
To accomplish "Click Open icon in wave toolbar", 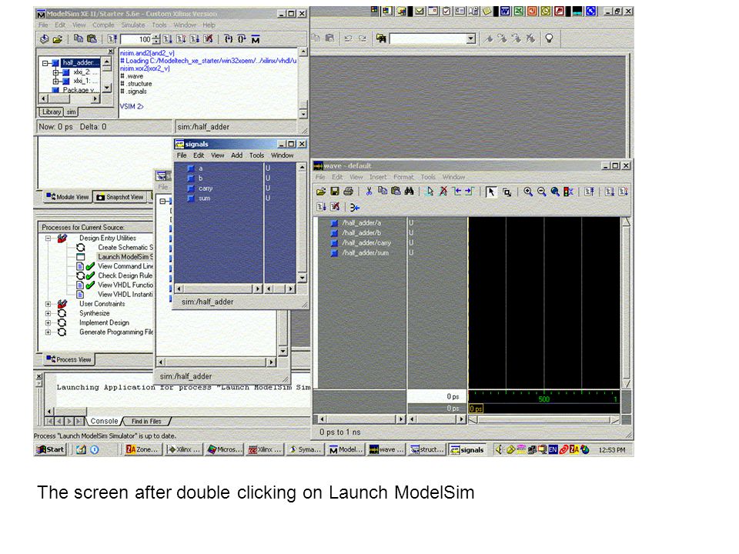I will 321,192.
